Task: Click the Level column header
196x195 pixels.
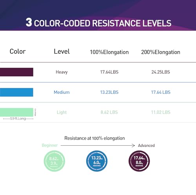Action: [x=62, y=52]
